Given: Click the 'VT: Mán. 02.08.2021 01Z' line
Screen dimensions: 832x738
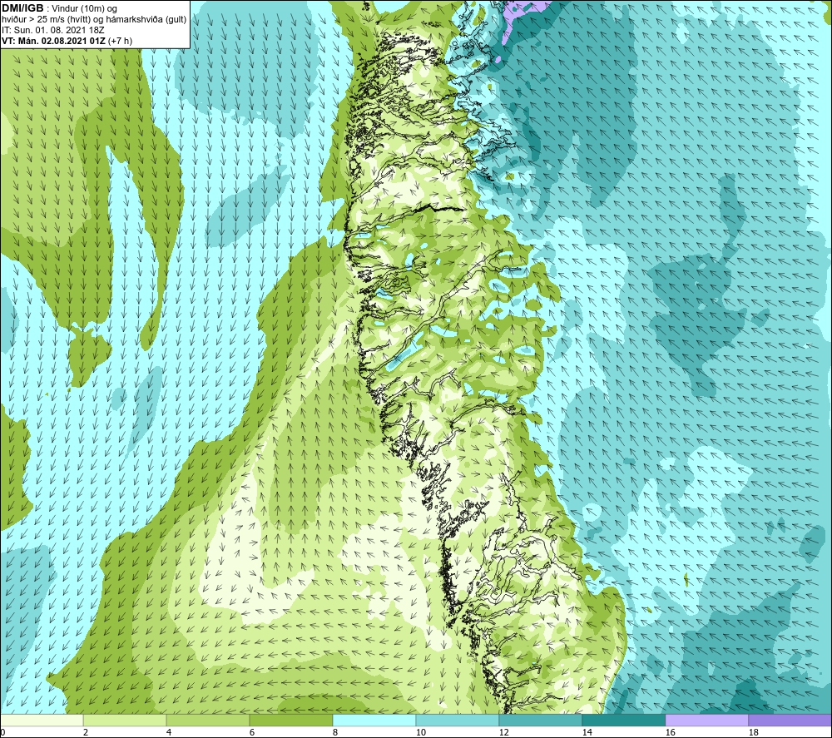Looking at the screenshot, I should tap(53, 41).
